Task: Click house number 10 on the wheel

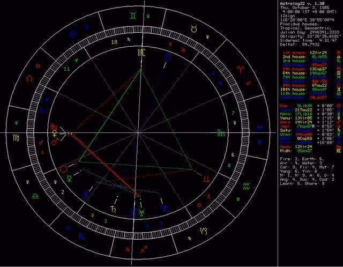Action: tap(114, 42)
